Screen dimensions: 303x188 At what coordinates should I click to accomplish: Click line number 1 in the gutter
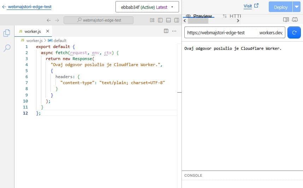point(26,47)
